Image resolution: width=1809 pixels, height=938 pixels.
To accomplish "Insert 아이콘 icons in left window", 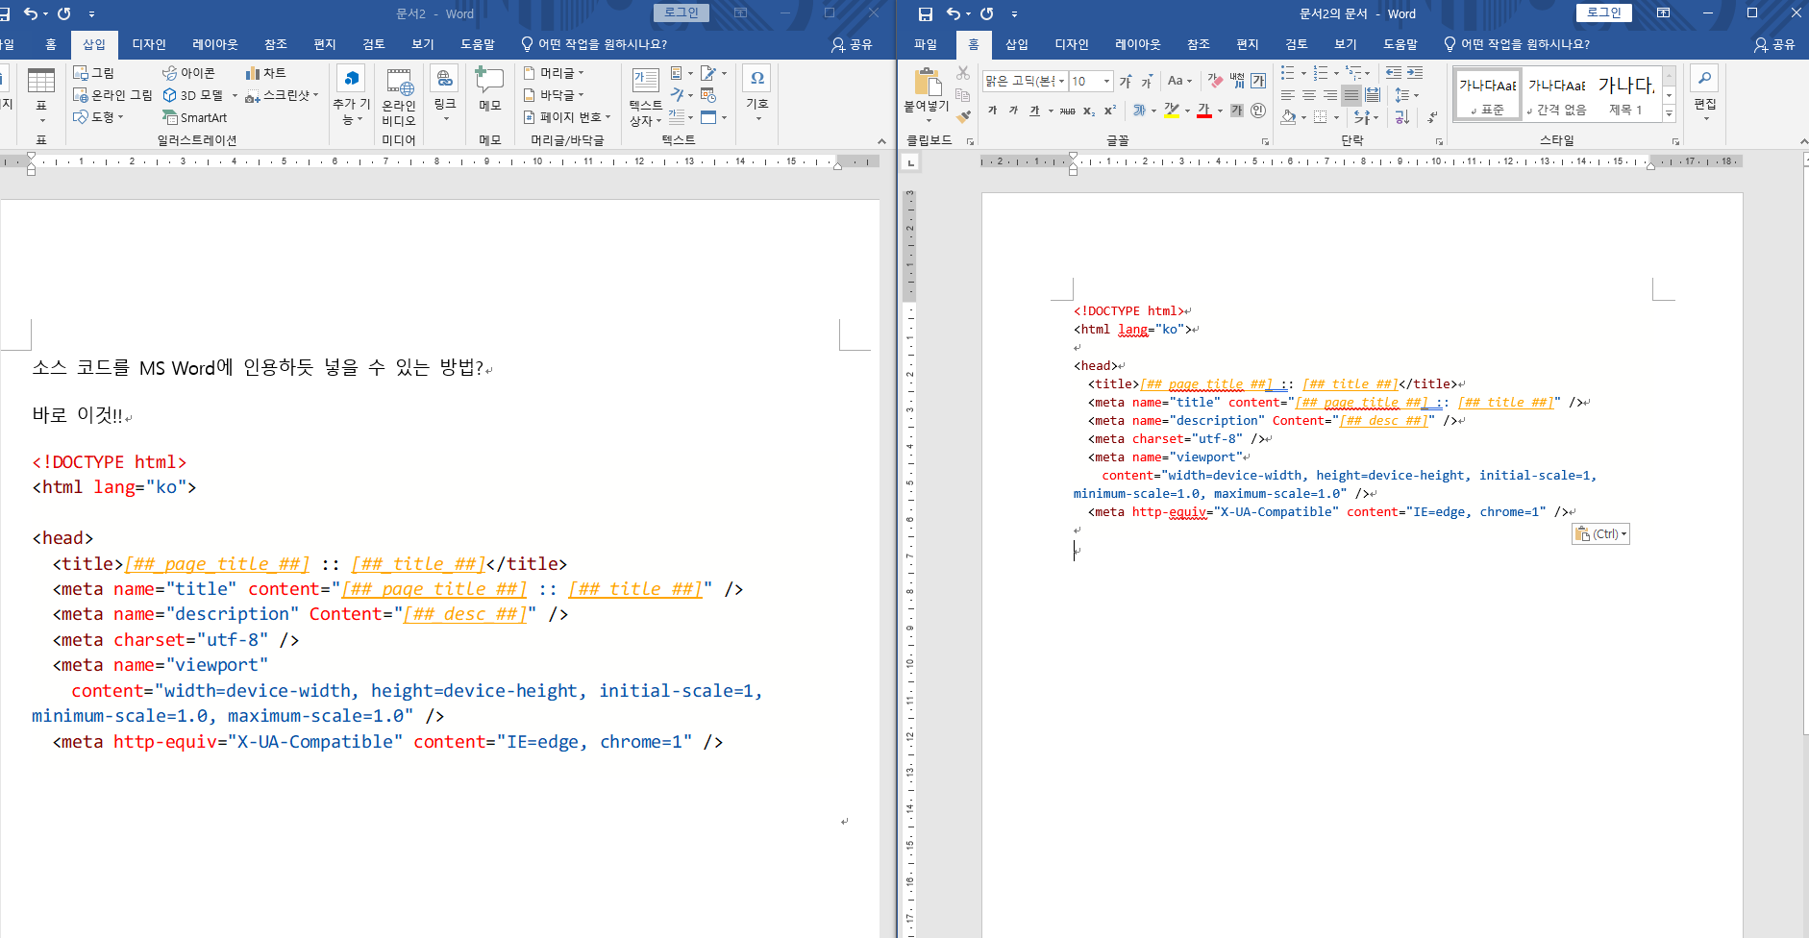I will click(188, 73).
